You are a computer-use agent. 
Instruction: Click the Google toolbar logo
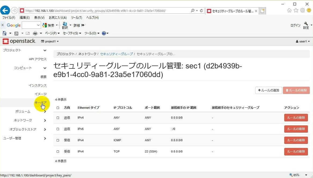[x=14, y=25]
